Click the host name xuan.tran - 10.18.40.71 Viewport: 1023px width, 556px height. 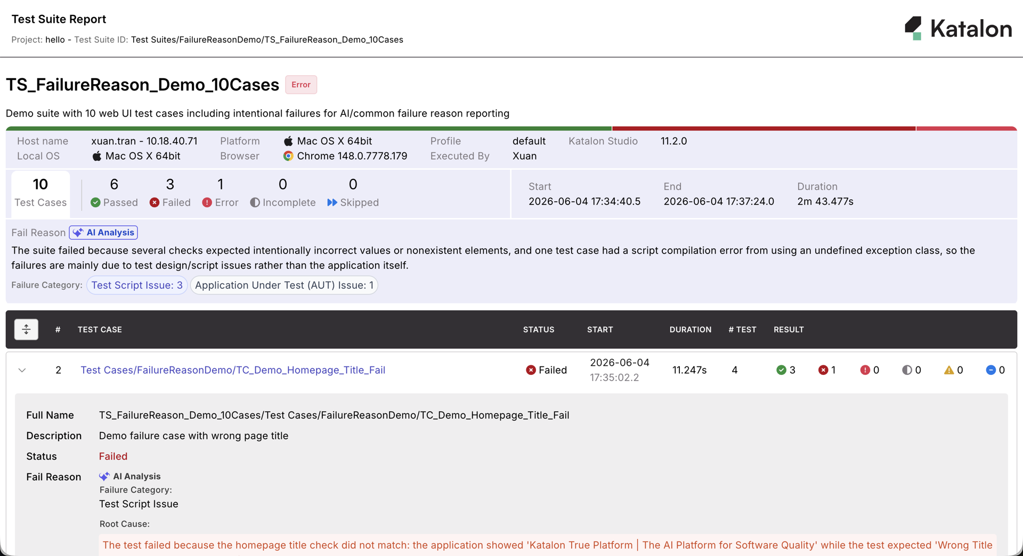click(144, 141)
